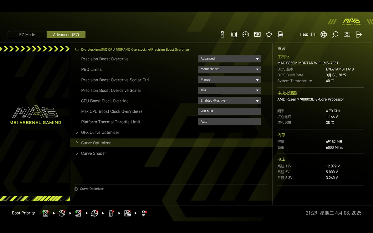This screenshot has height=233, width=373.
Task: Open the board info card icon
Action: pyautogui.click(x=258, y=34)
